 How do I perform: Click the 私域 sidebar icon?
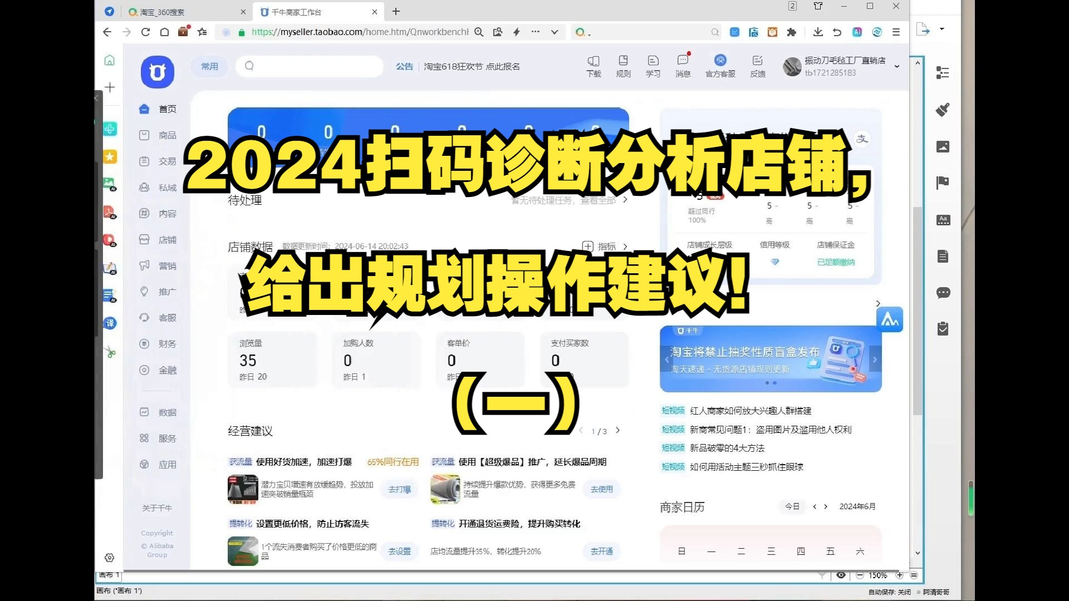[144, 188]
